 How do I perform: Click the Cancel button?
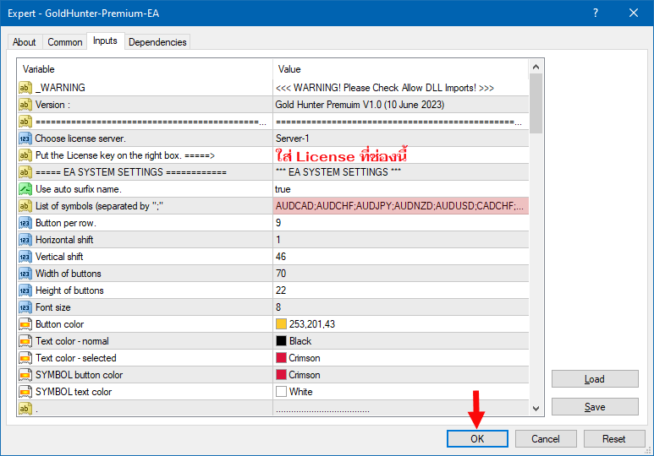pyautogui.click(x=546, y=438)
